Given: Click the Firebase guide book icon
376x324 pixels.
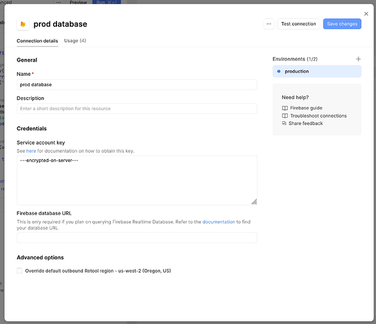Looking at the screenshot, I should coord(285,108).
